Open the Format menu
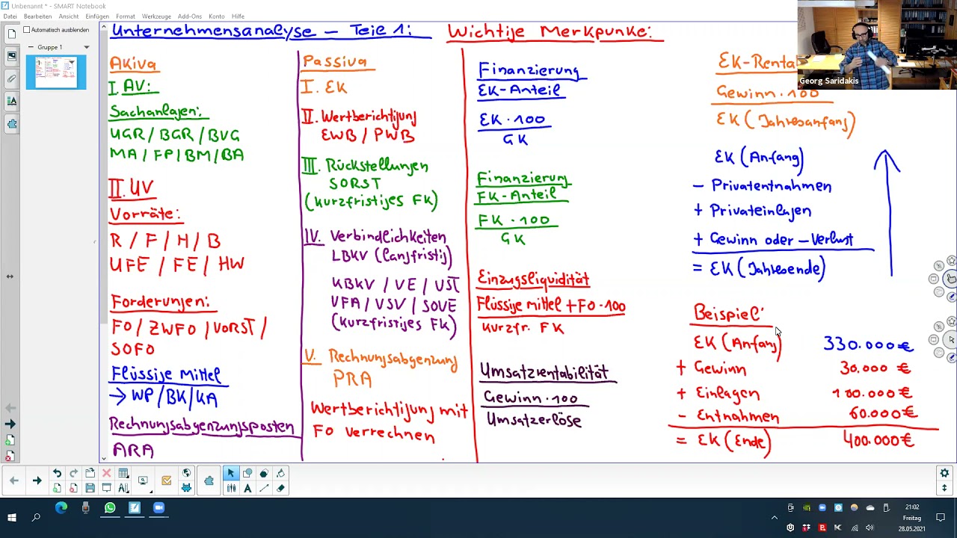 126,16
